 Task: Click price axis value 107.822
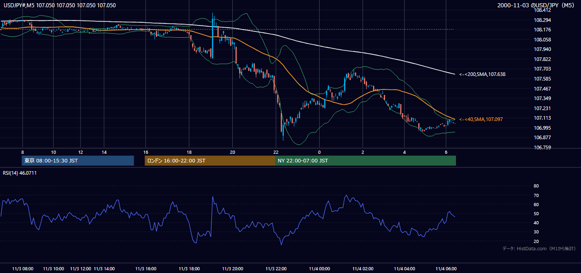point(542,59)
